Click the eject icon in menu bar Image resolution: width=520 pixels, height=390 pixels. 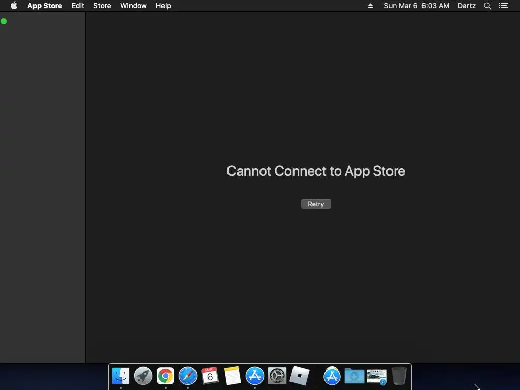(370, 6)
